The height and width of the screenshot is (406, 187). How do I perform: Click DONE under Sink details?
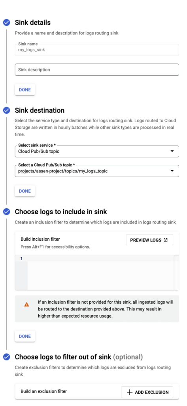25,90
